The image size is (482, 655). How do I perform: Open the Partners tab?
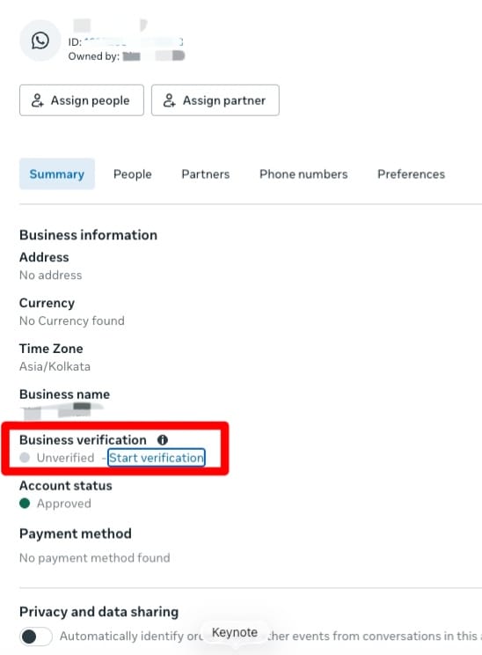pyautogui.click(x=205, y=173)
